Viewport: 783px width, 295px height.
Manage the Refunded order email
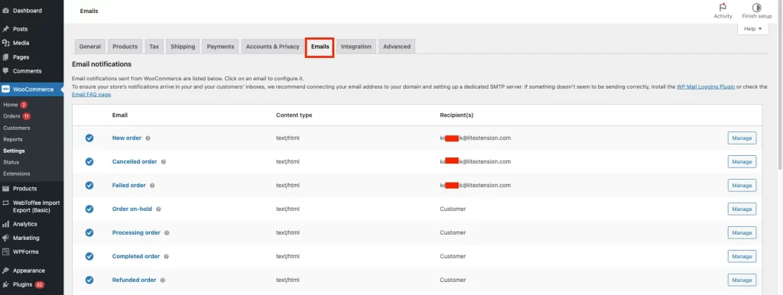pyautogui.click(x=742, y=280)
